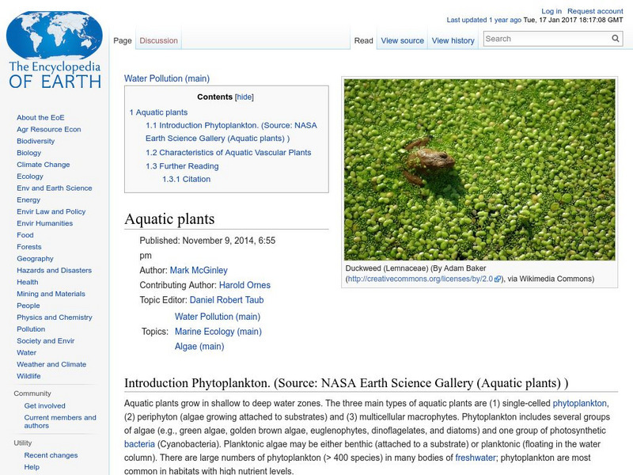The image size is (633, 475).
Task: Select the Read tab
Action: click(362, 40)
